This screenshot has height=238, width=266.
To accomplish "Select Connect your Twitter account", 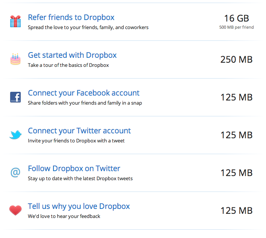I will pos(79,131).
